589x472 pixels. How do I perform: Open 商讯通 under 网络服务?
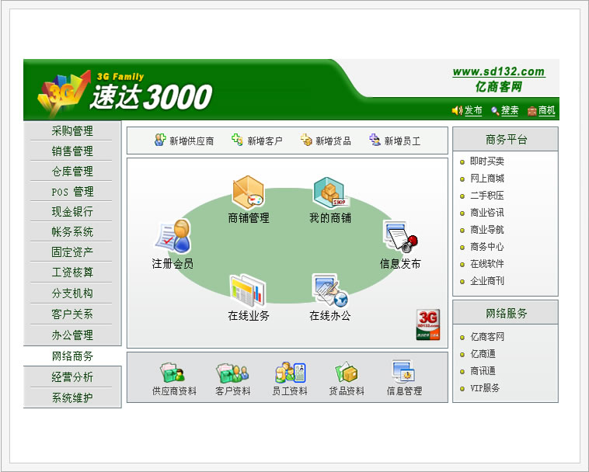pos(483,371)
